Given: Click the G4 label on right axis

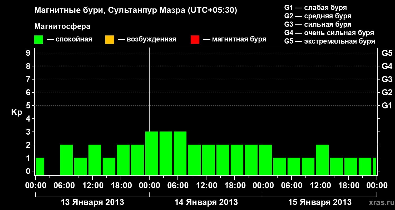Looking at the screenshot, I should point(387,66).
